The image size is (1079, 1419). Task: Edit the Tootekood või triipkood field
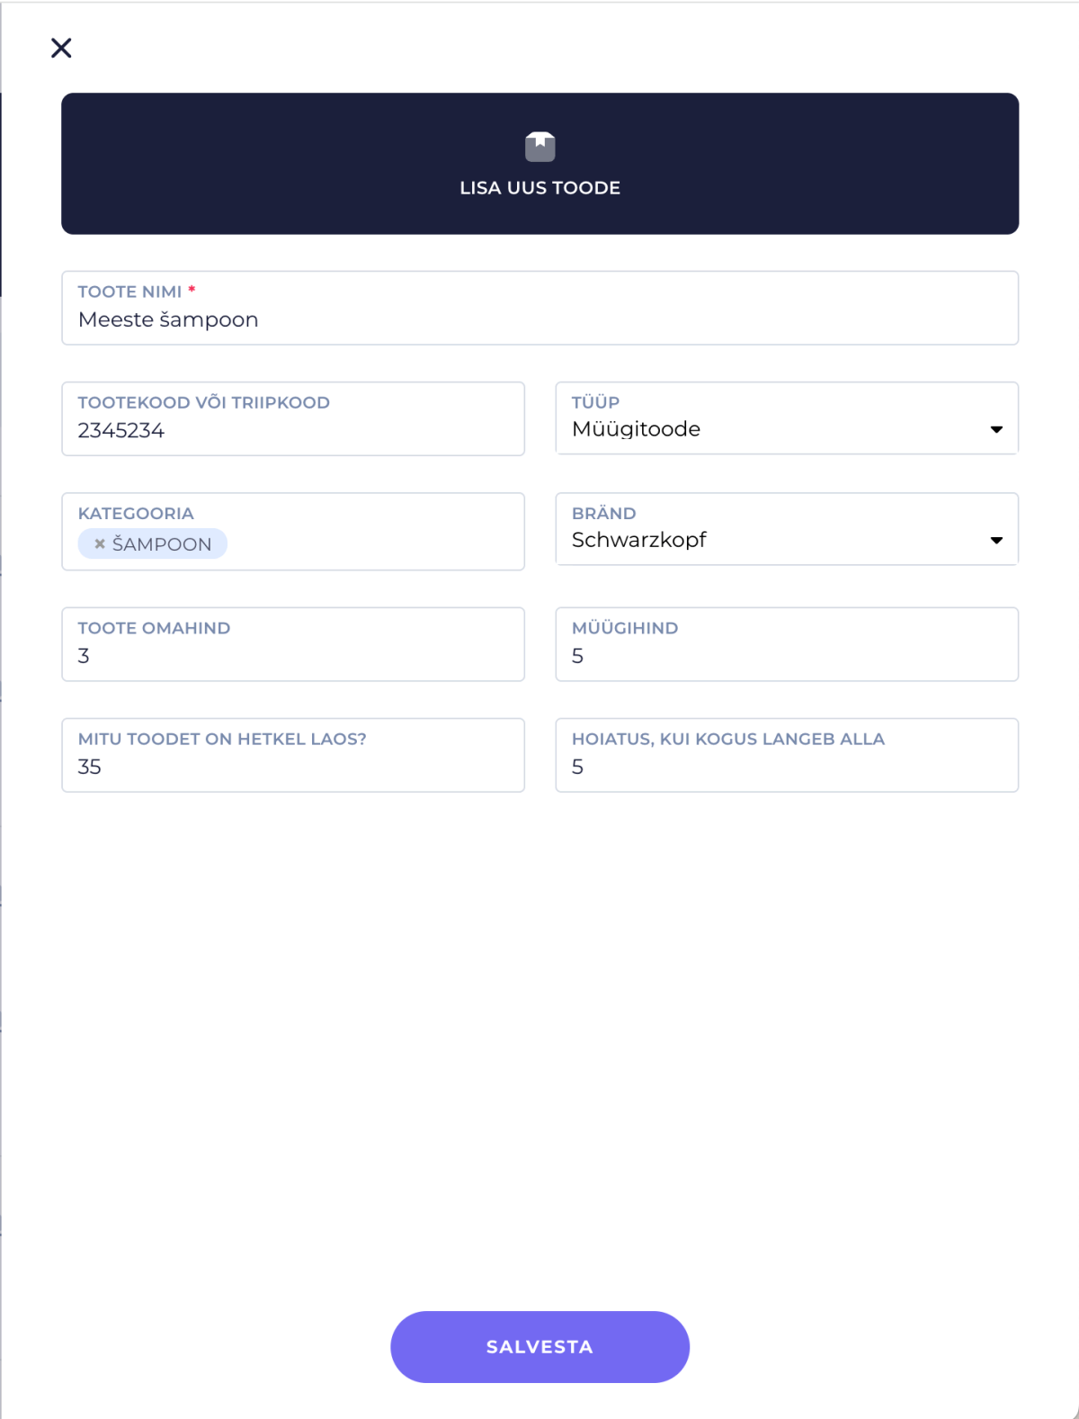coord(293,418)
